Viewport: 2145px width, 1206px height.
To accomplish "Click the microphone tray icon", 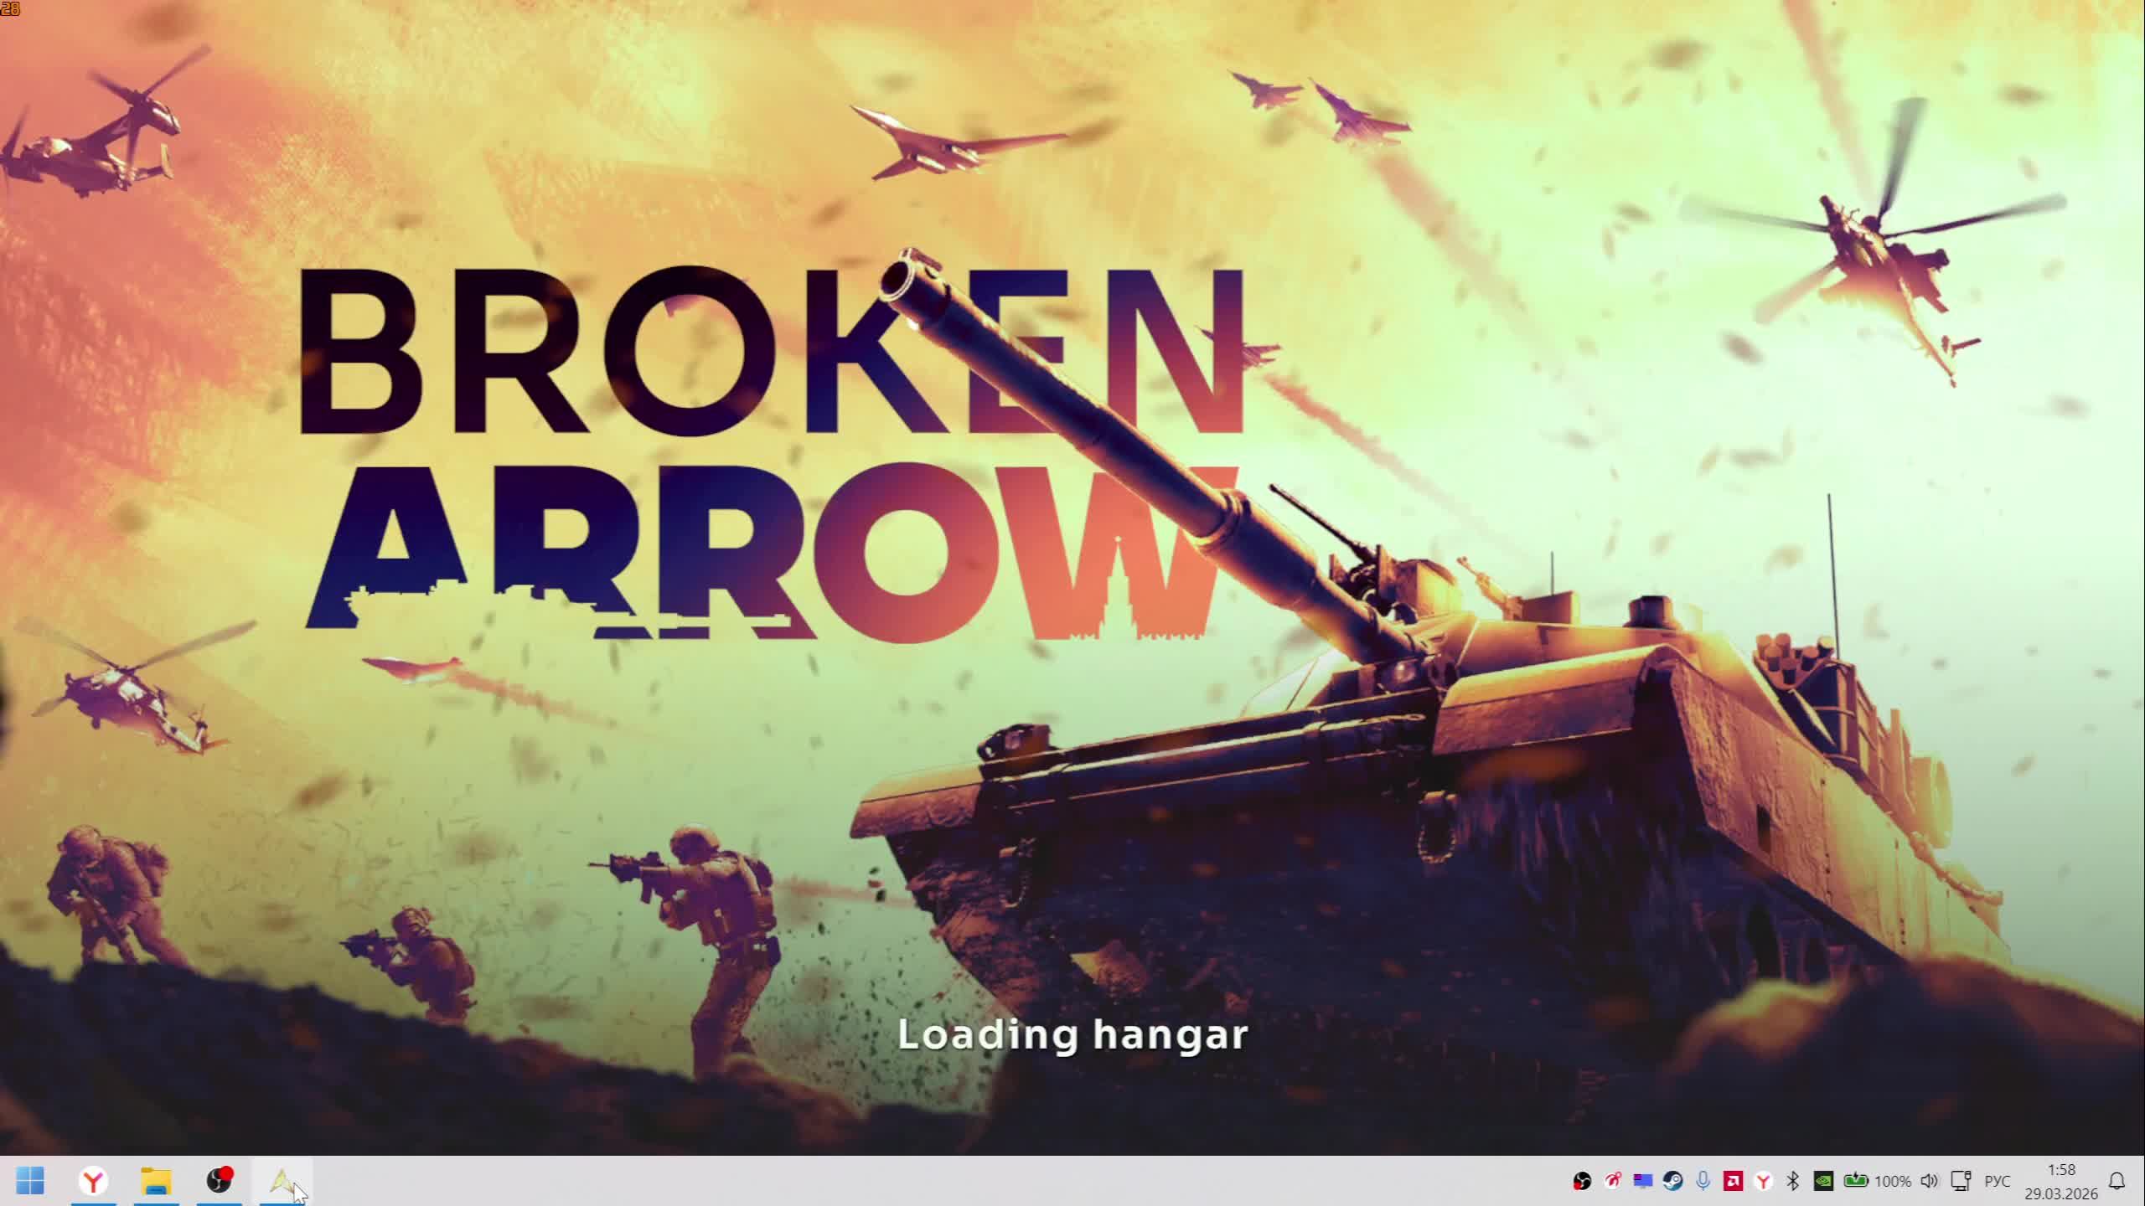I will click(x=1703, y=1181).
